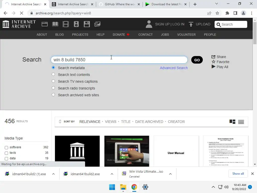Check the data media type filter
This screenshot has width=257, height=193.
[x=6, y=159]
